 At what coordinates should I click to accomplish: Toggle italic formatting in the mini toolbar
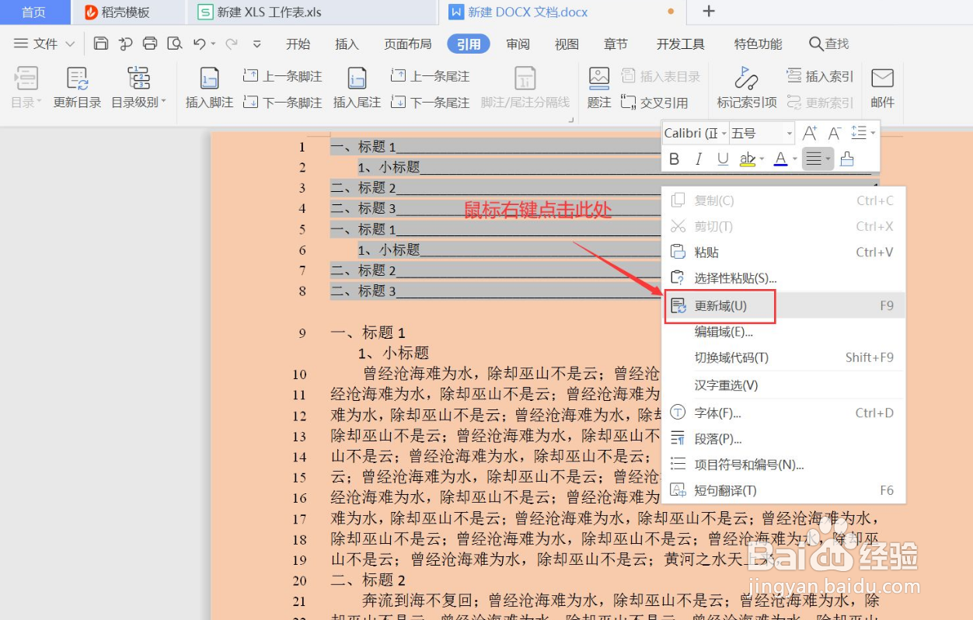(x=699, y=158)
